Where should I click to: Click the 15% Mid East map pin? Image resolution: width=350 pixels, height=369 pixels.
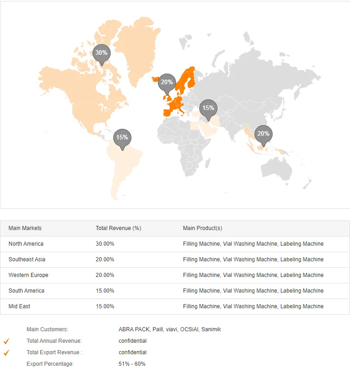click(x=208, y=108)
